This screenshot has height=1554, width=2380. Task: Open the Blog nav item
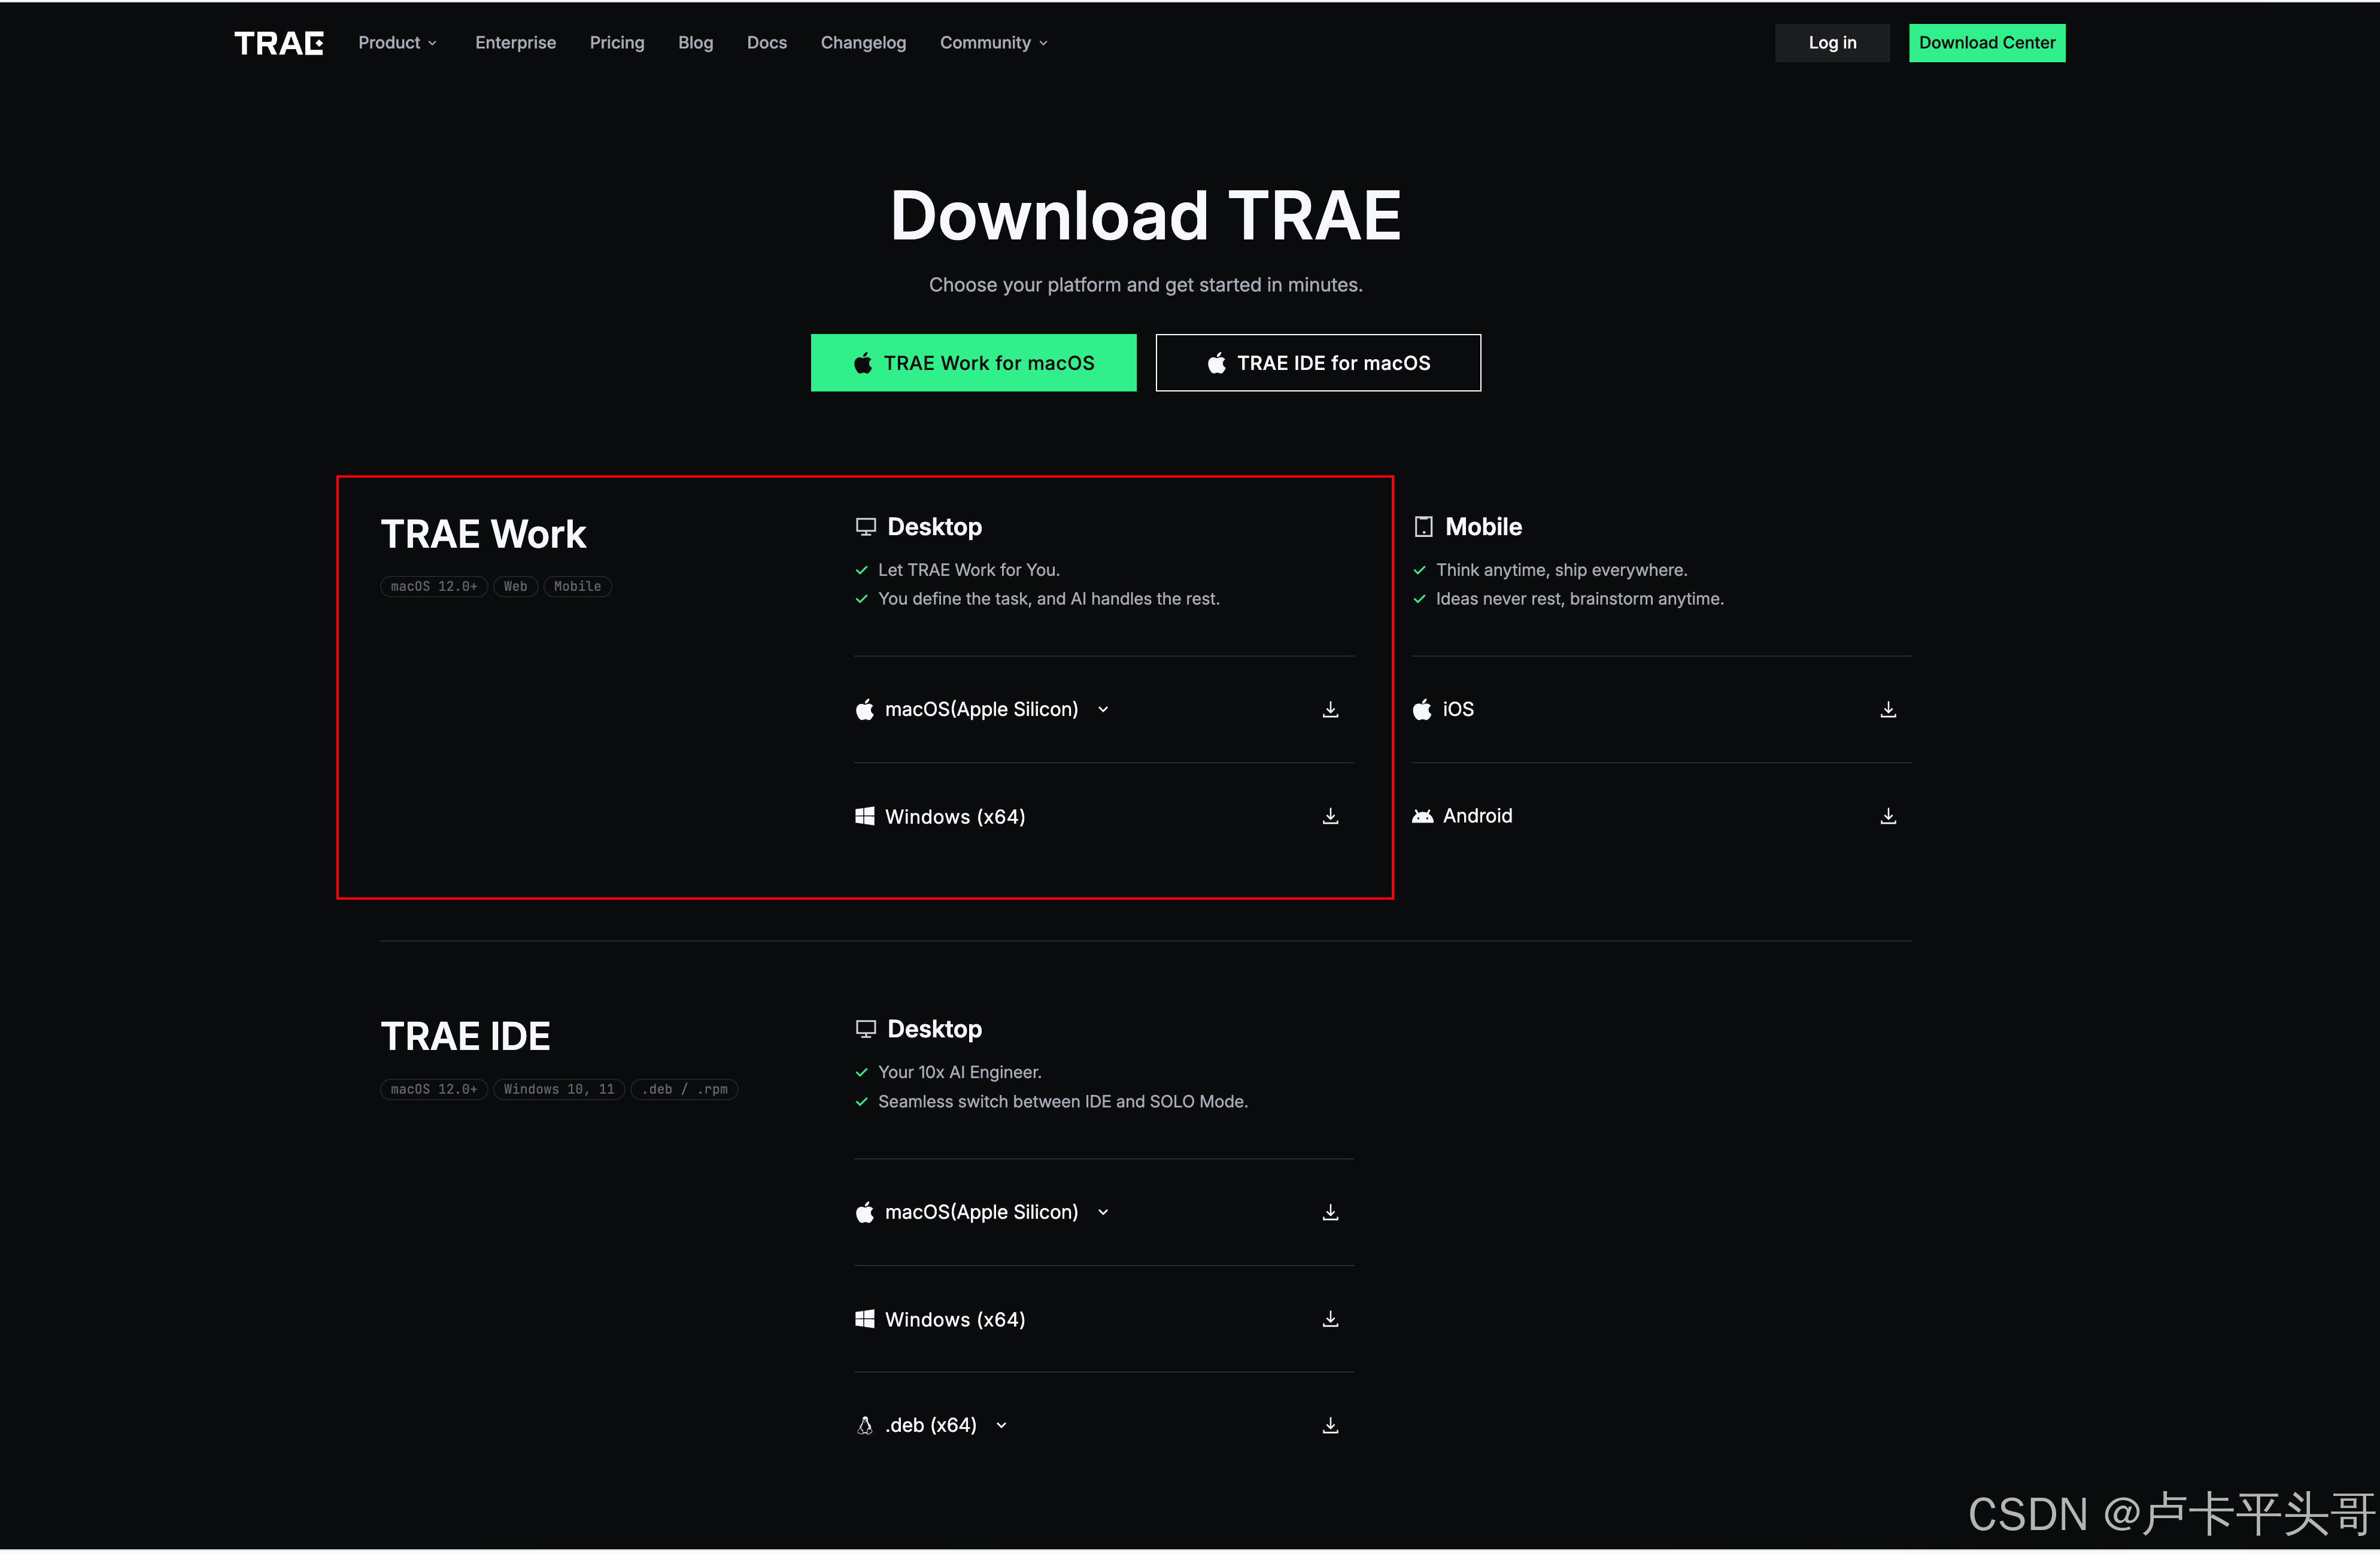[x=696, y=43]
